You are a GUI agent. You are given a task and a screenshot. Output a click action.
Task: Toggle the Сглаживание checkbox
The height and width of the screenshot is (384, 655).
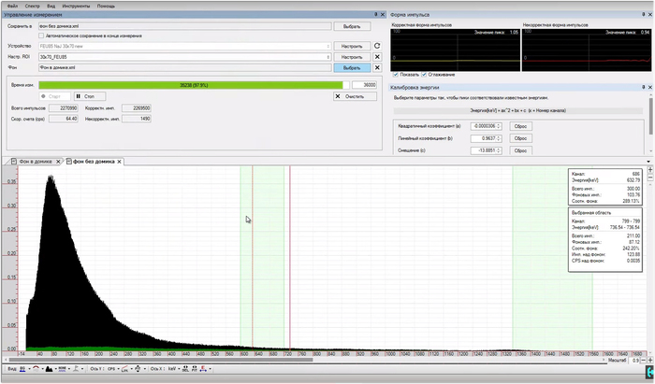pos(426,75)
